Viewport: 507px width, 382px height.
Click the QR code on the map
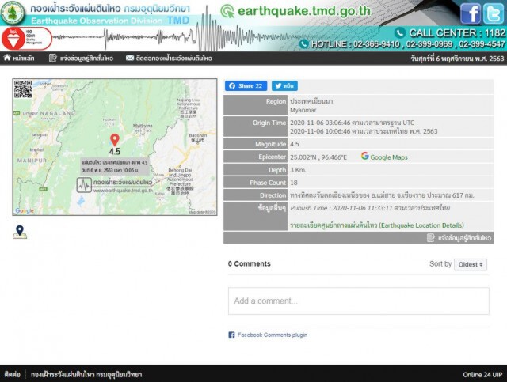point(23,89)
